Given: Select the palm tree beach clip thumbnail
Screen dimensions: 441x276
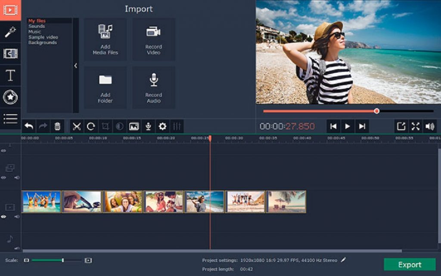Looking at the screenshot, I should click(286, 202).
